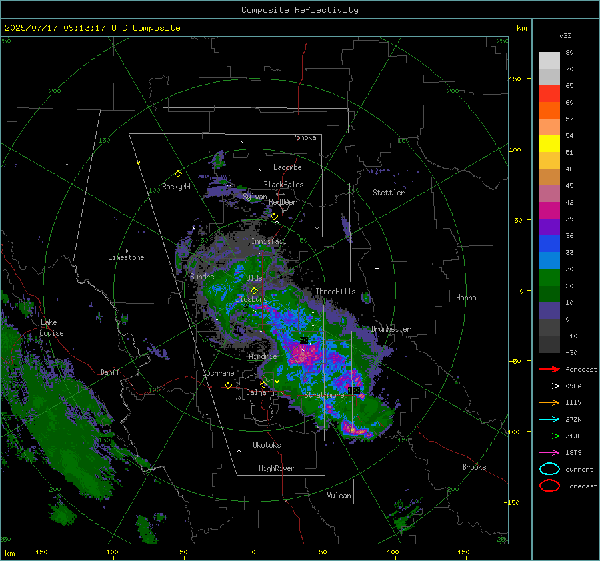Click the Stettler label
Image resolution: width=600 pixels, height=561 pixels.
coord(389,193)
